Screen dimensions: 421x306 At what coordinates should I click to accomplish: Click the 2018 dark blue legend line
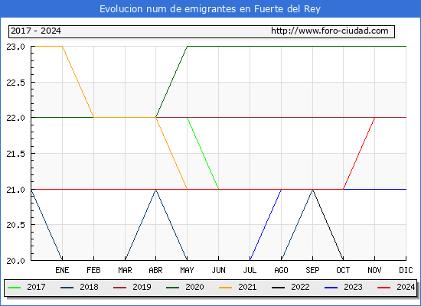click(67, 288)
